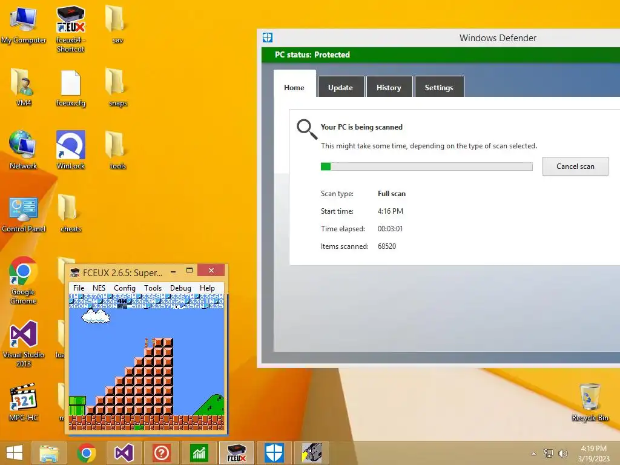Switch to the Update tab in Defender
620x465 pixels.
tap(340, 87)
